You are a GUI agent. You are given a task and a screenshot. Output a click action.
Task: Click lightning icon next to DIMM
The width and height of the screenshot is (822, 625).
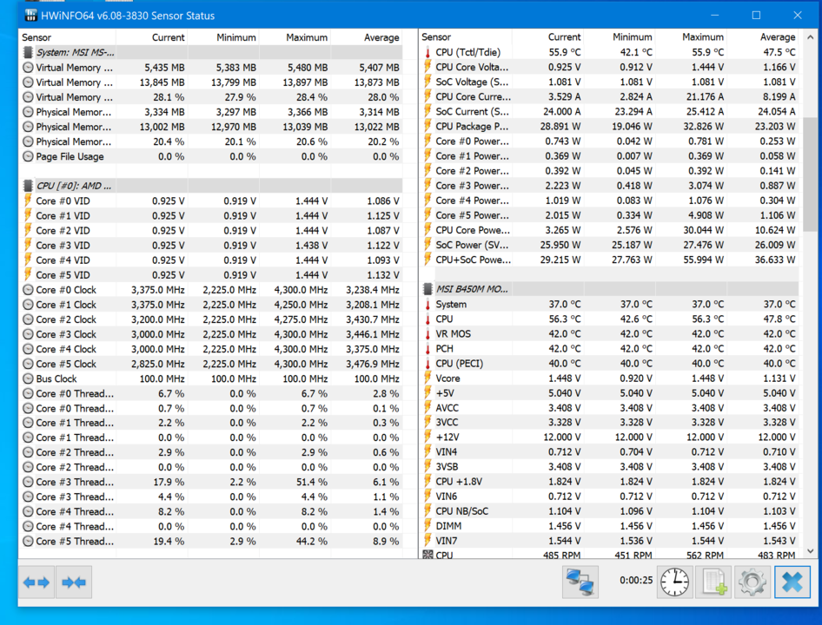[x=428, y=526]
